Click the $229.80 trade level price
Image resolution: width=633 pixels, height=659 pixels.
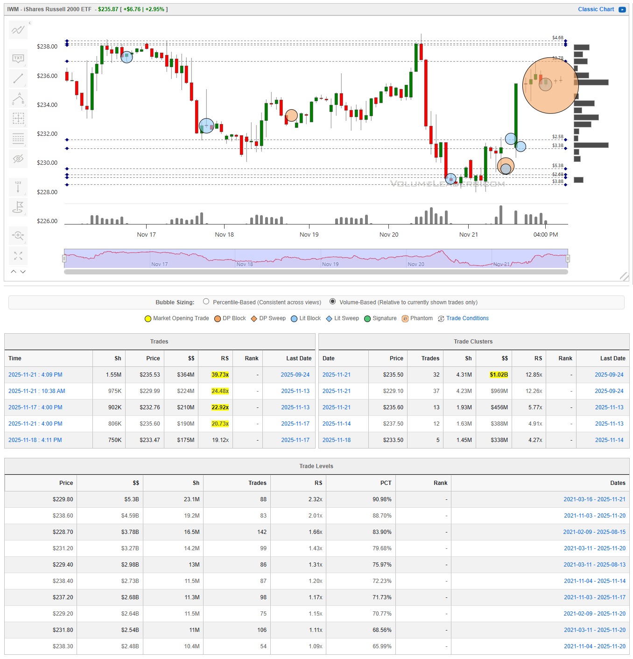(63, 499)
